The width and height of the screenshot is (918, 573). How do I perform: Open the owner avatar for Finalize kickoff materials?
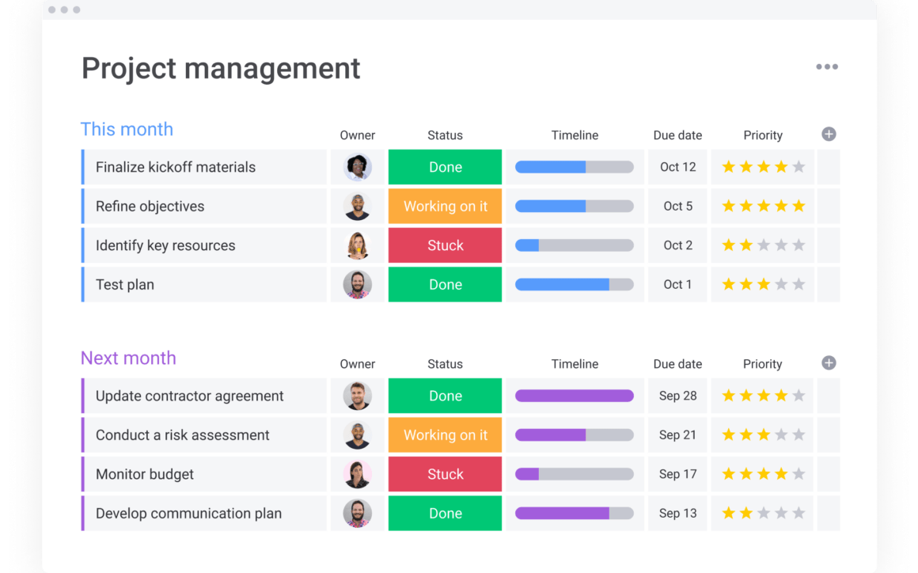pos(357,166)
